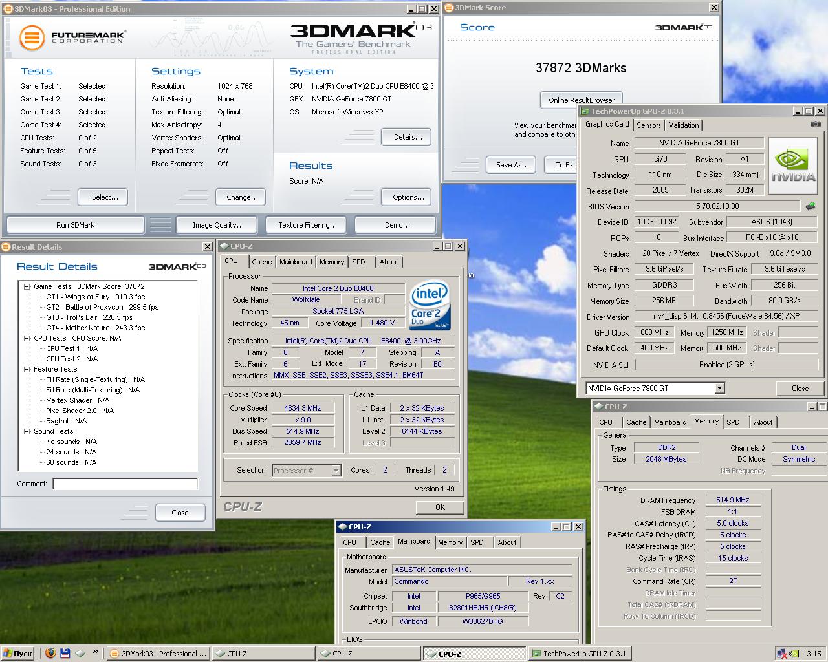
Task: Collapse the Game Tests tree node
Action: 27,286
